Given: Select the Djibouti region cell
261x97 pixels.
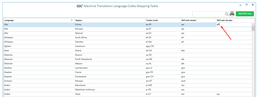Looking at the screenshot, I should (110, 33).
